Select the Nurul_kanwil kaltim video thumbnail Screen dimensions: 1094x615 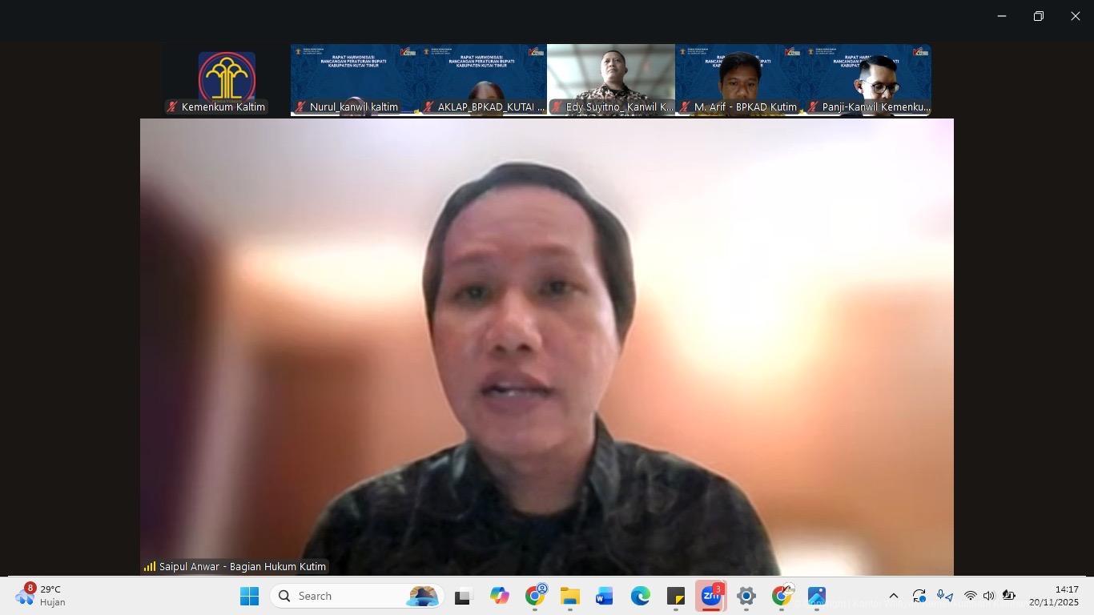point(355,80)
